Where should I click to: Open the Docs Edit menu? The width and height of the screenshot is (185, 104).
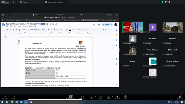coord(11,26)
